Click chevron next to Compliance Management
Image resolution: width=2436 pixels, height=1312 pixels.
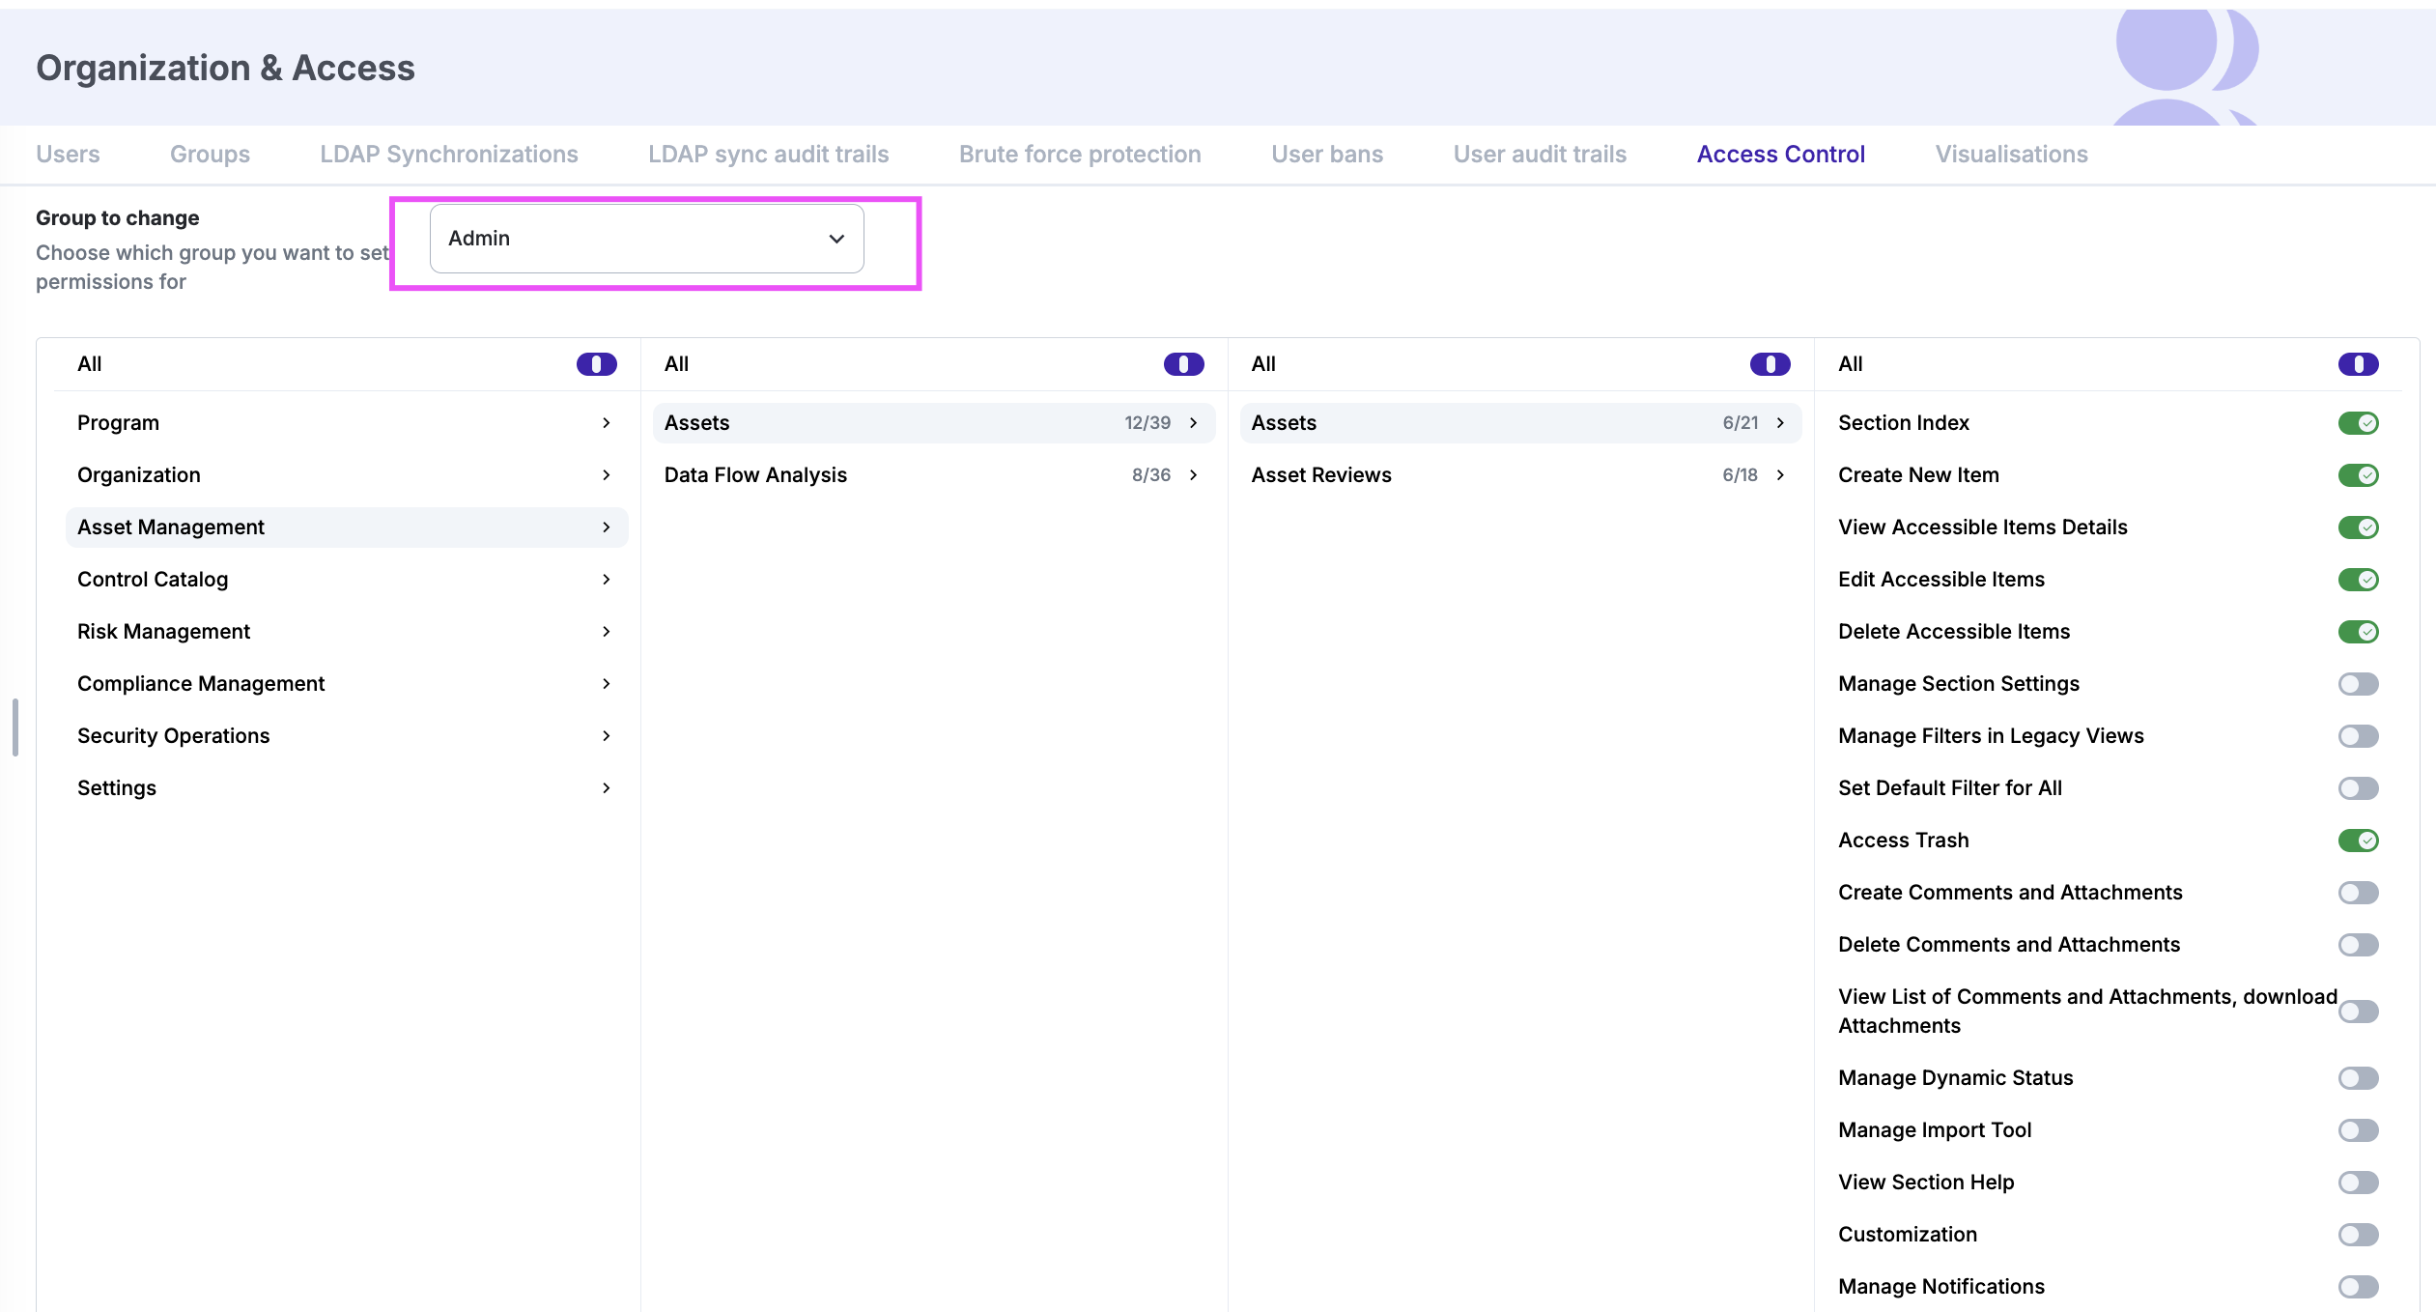coord(606,684)
